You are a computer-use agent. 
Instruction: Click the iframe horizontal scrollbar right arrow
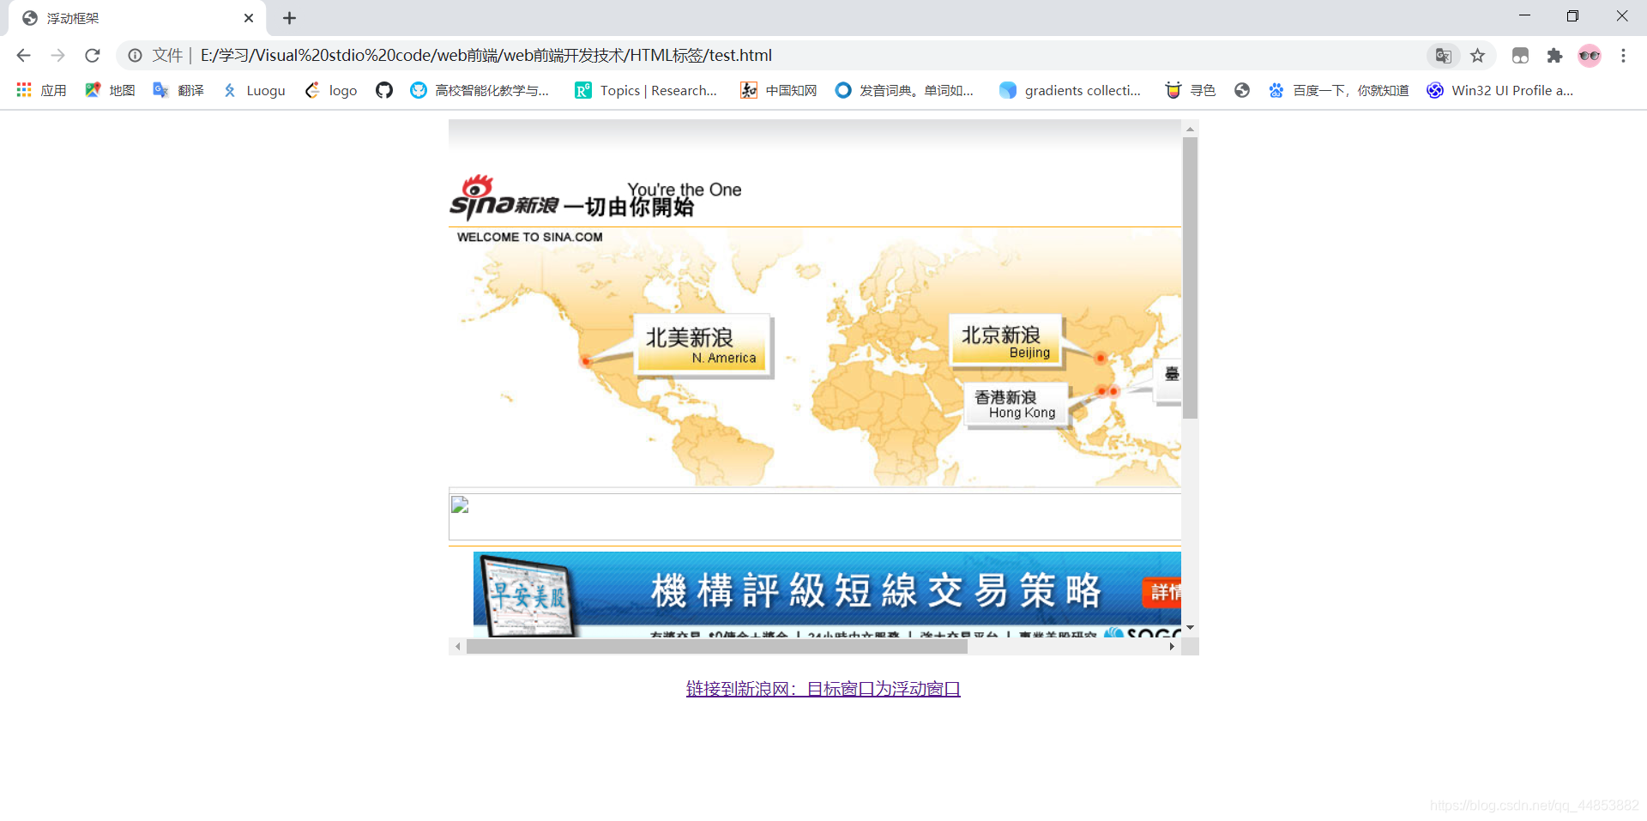click(1173, 647)
